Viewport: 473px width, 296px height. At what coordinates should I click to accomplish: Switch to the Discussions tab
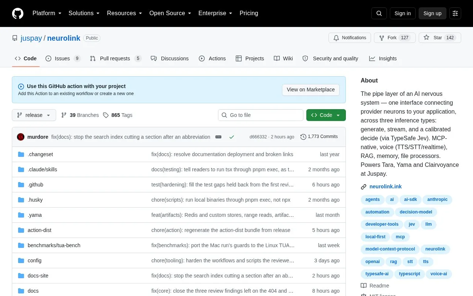point(170,58)
